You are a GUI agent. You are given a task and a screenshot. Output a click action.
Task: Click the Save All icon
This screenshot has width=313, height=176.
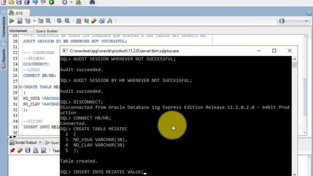(27, 2)
